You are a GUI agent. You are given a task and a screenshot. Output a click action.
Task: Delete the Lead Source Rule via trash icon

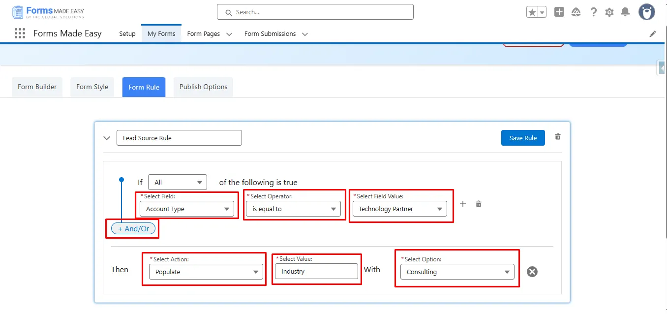(558, 137)
